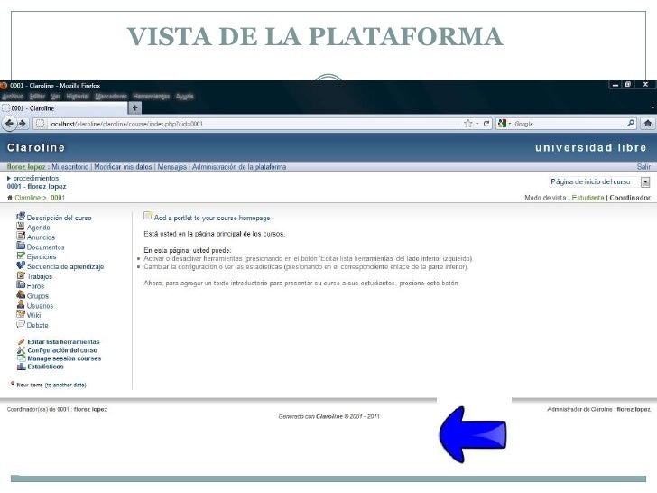
Task: Click the Reload page icon
Action: (x=486, y=124)
